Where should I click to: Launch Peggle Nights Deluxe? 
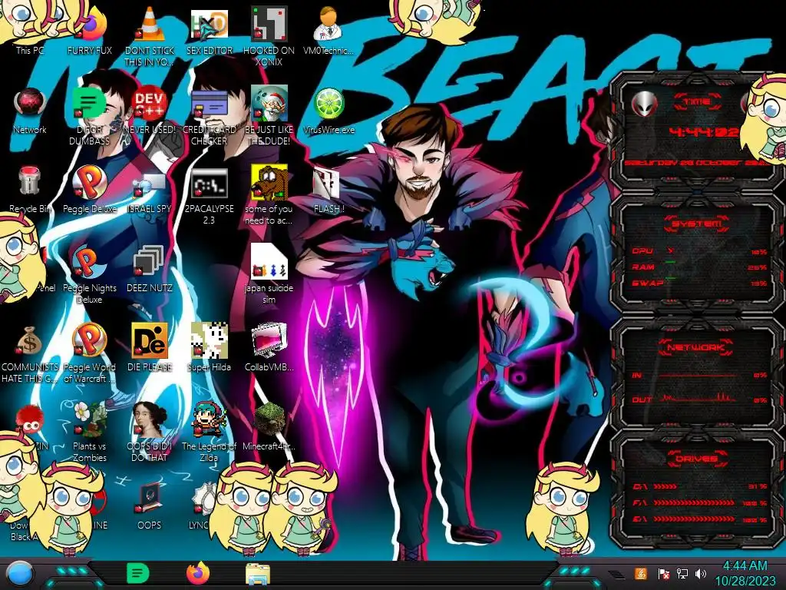click(89, 275)
